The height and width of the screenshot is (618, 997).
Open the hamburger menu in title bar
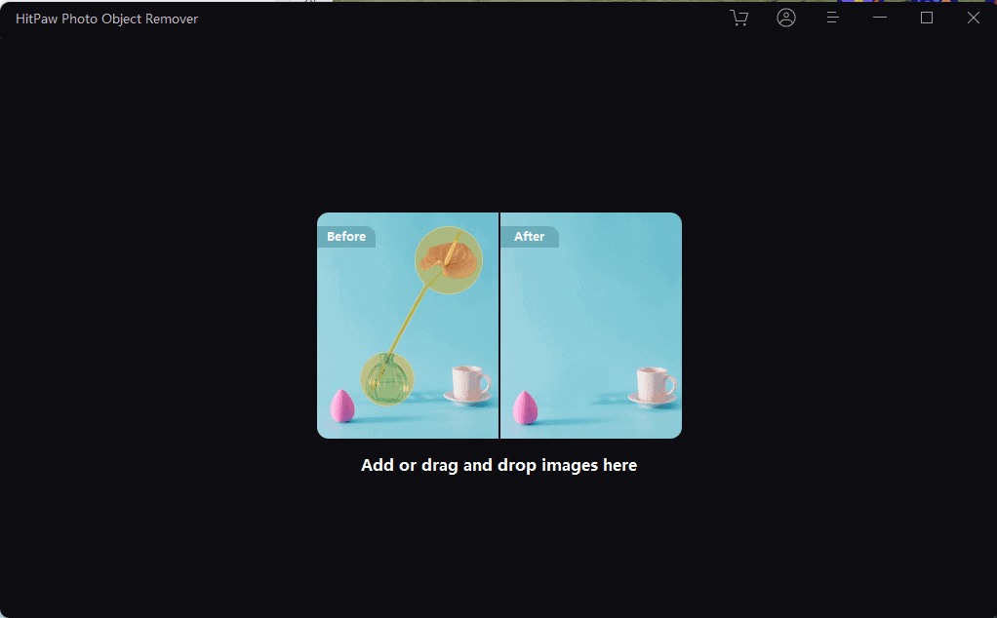[x=832, y=18]
